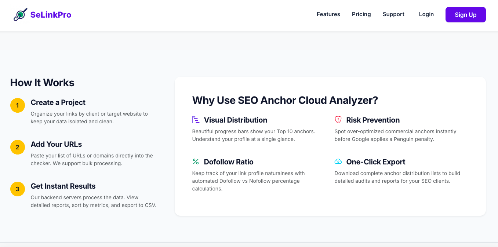Image resolution: width=498 pixels, height=247 pixels.
Task: Click the 'Visual Distribution' title
Action: point(236,120)
